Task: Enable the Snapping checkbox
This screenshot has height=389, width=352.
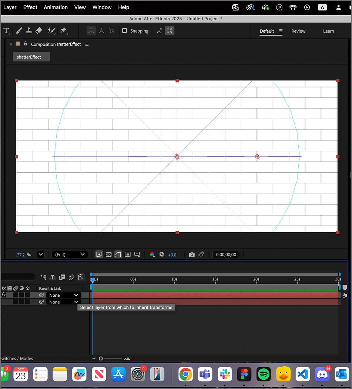Action: pyautogui.click(x=125, y=31)
